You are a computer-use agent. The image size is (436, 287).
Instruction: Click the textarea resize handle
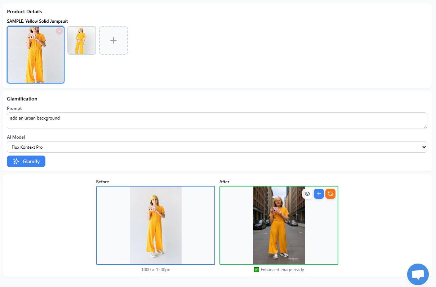(425, 126)
